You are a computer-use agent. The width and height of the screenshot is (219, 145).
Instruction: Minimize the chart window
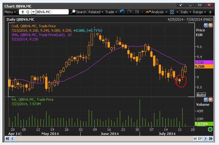190,5
